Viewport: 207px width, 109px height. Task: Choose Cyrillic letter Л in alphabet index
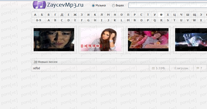102,15
